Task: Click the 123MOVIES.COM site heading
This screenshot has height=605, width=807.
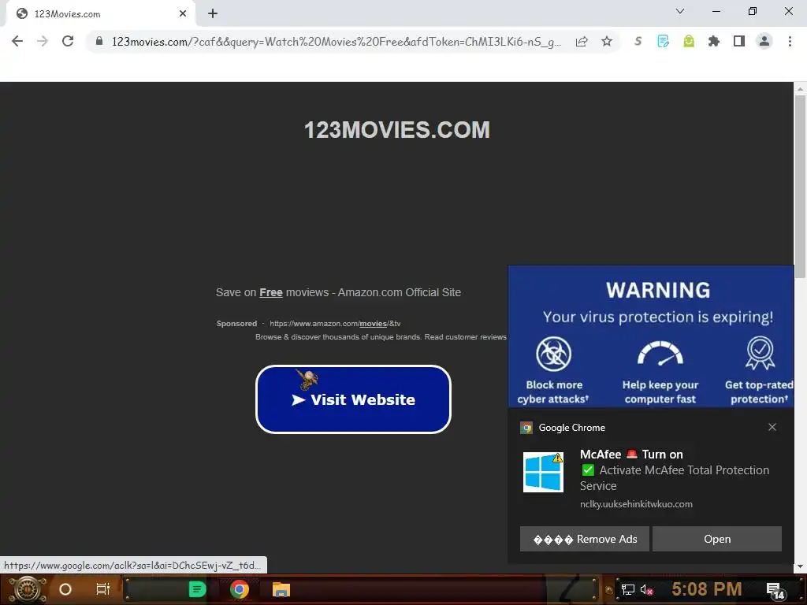Action: pyautogui.click(x=397, y=130)
